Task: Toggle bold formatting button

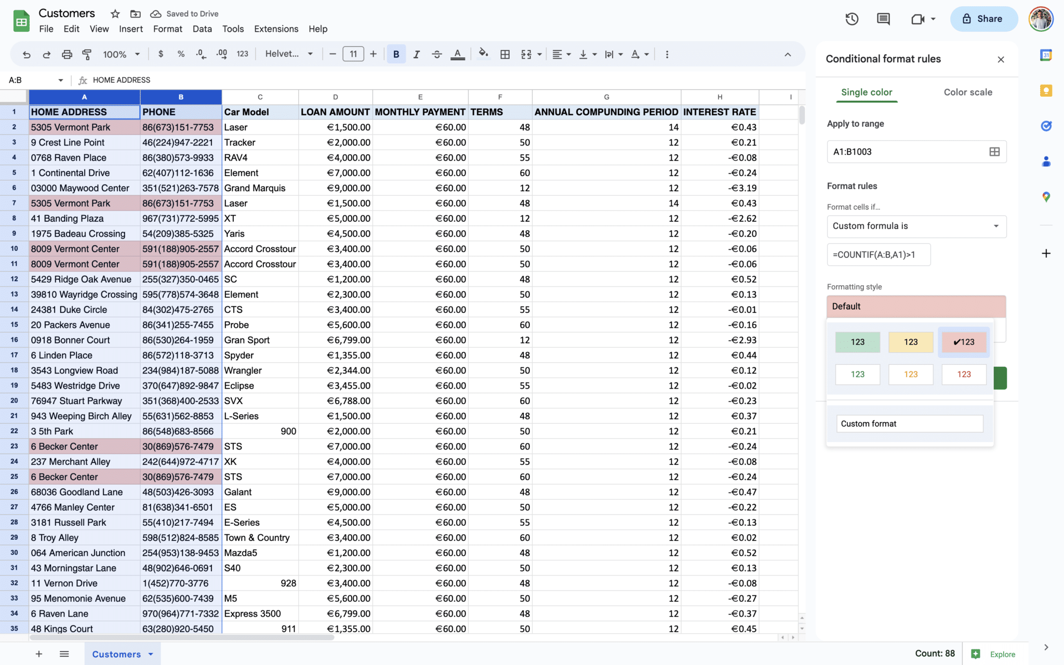Action: 396,54
